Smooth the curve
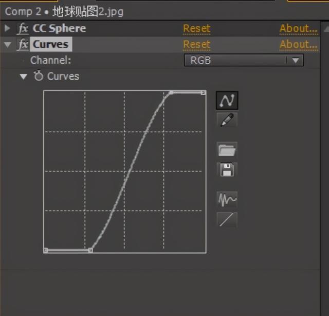The height and width of the screenshot is (316, 329). point(227,199)
